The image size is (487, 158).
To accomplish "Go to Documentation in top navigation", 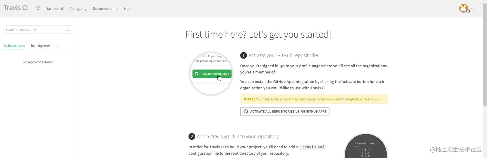I will coord(105,9).
